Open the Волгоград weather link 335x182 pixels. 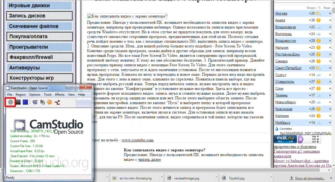(283, 34)
